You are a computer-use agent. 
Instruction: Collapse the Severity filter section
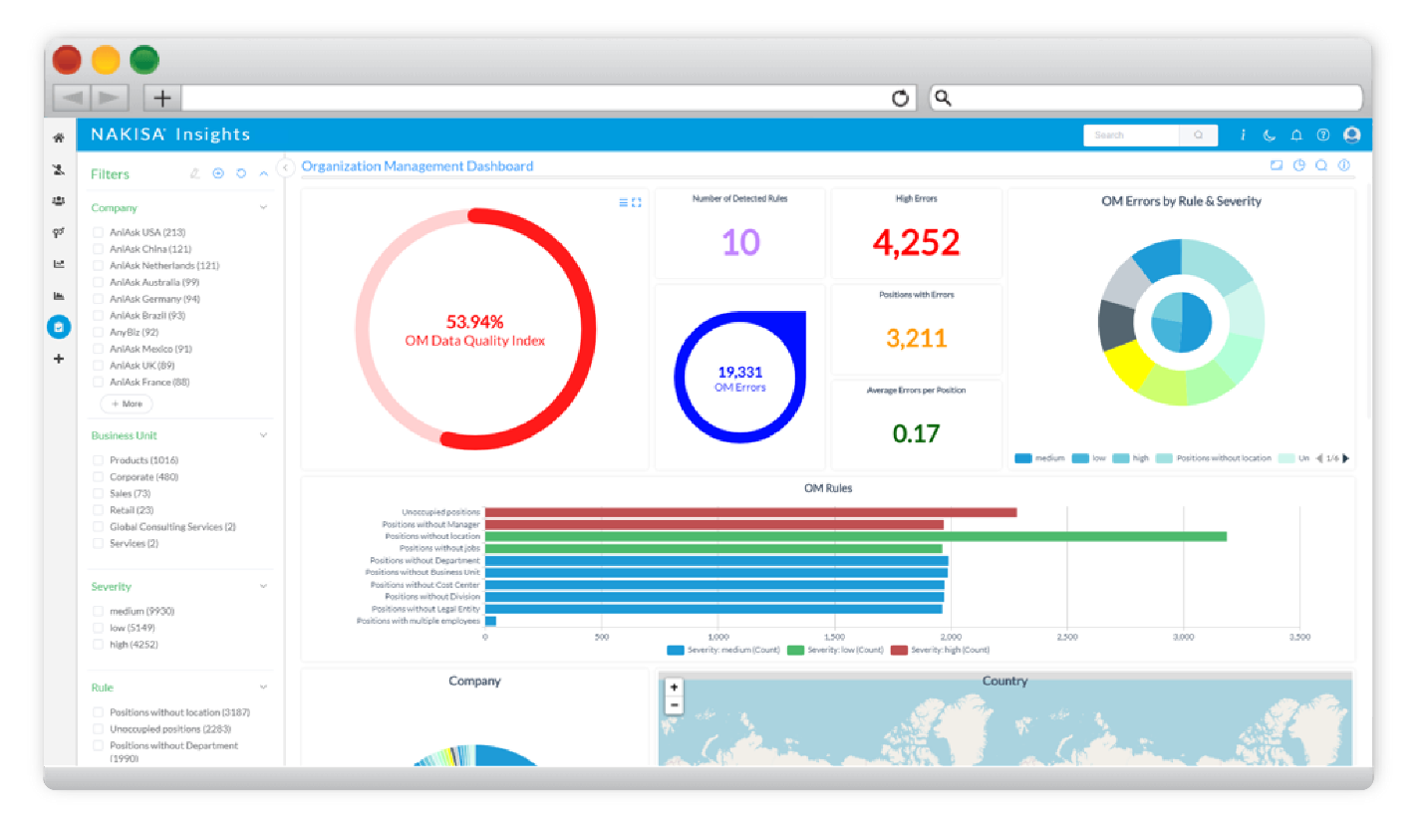pyautogui.click(x=264, y=587)
